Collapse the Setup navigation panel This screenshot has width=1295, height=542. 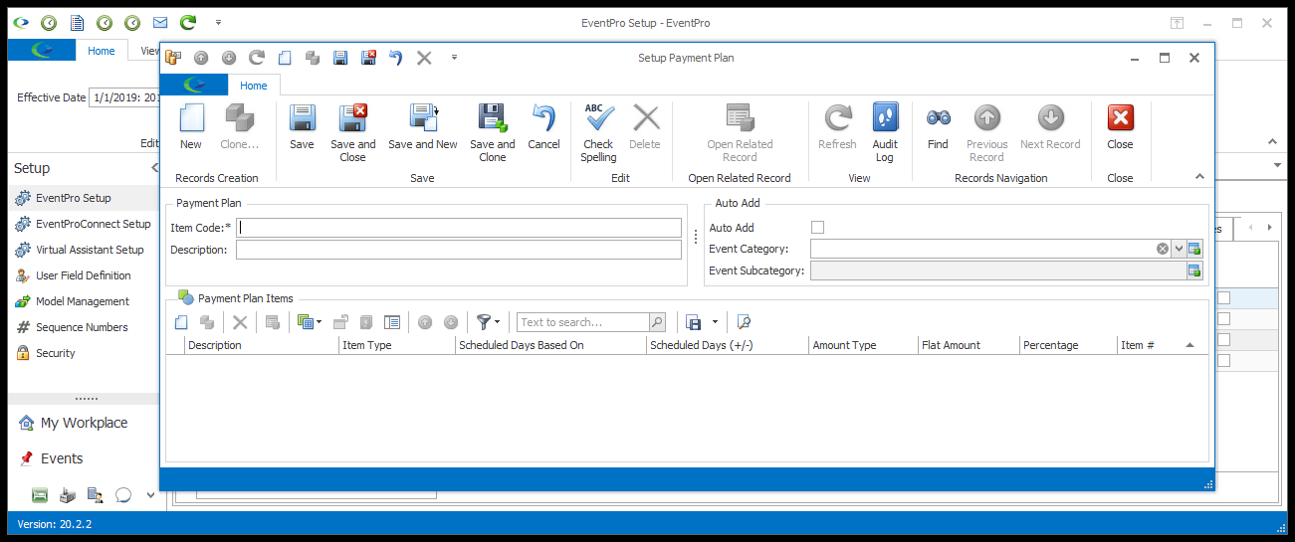154,168
